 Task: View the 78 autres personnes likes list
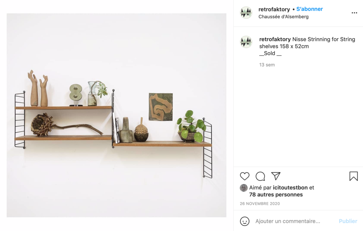click(276, 195)
